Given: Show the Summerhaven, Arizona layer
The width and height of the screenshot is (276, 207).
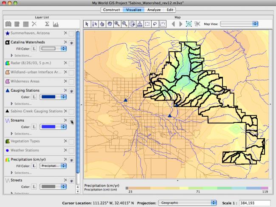Looking at the screenshot, I should 72,33.
